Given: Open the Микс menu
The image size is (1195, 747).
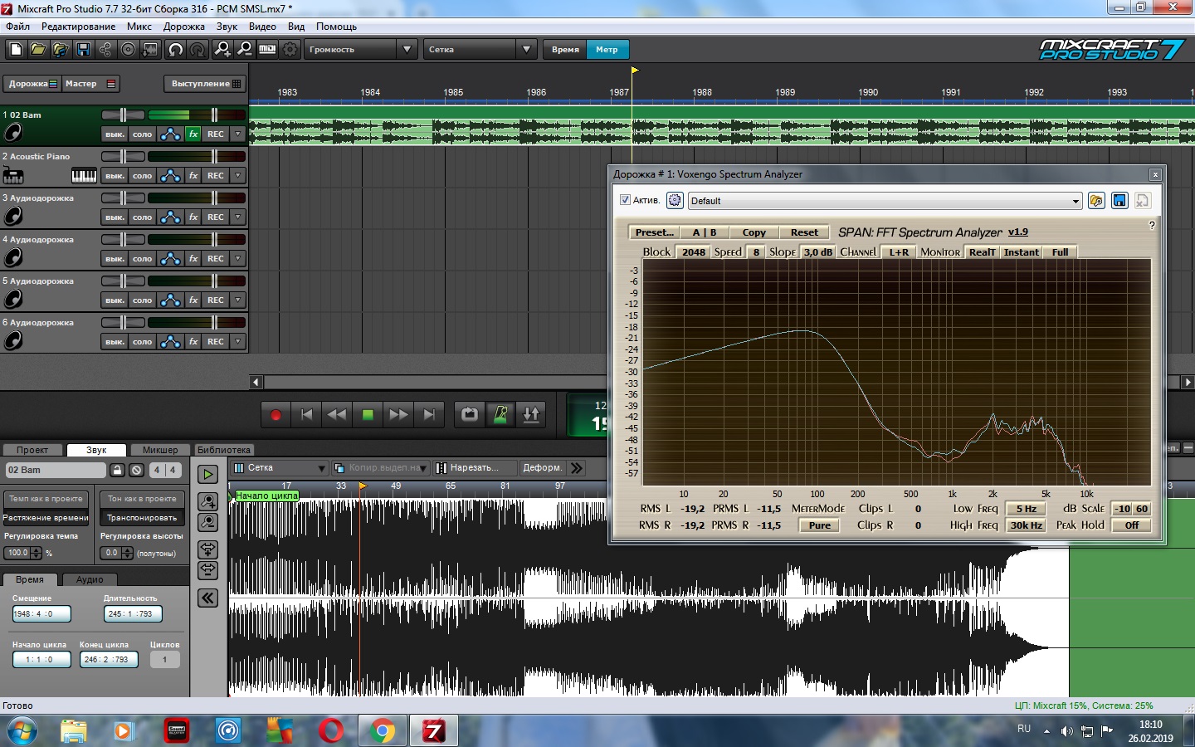Looking at the screenshot, I should (x=139, y=27).
